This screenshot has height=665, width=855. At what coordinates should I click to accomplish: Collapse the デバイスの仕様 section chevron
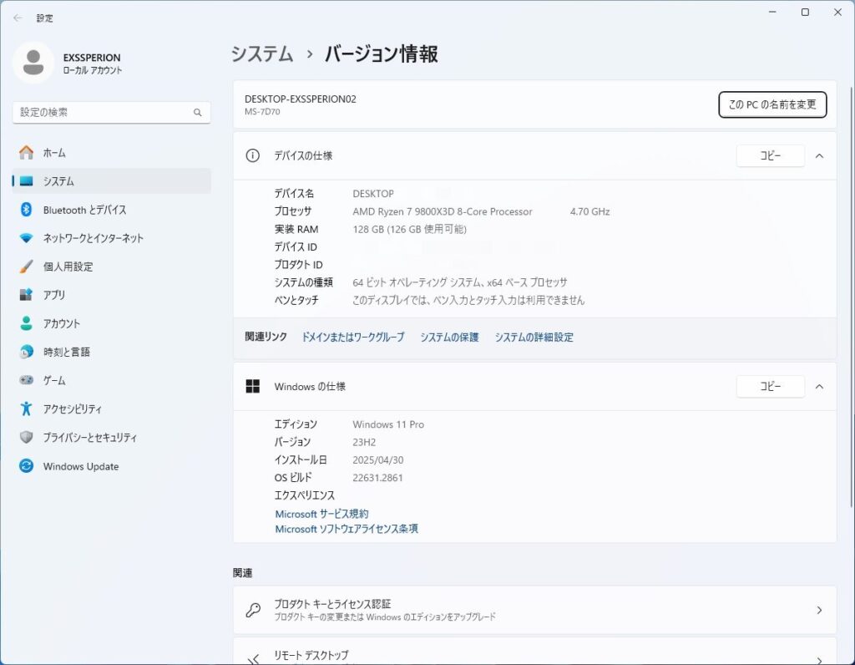point(819,156)
